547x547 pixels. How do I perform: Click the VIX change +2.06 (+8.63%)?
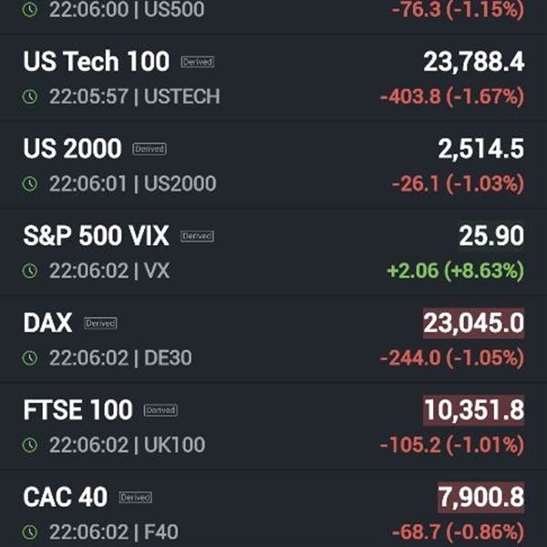453,271
